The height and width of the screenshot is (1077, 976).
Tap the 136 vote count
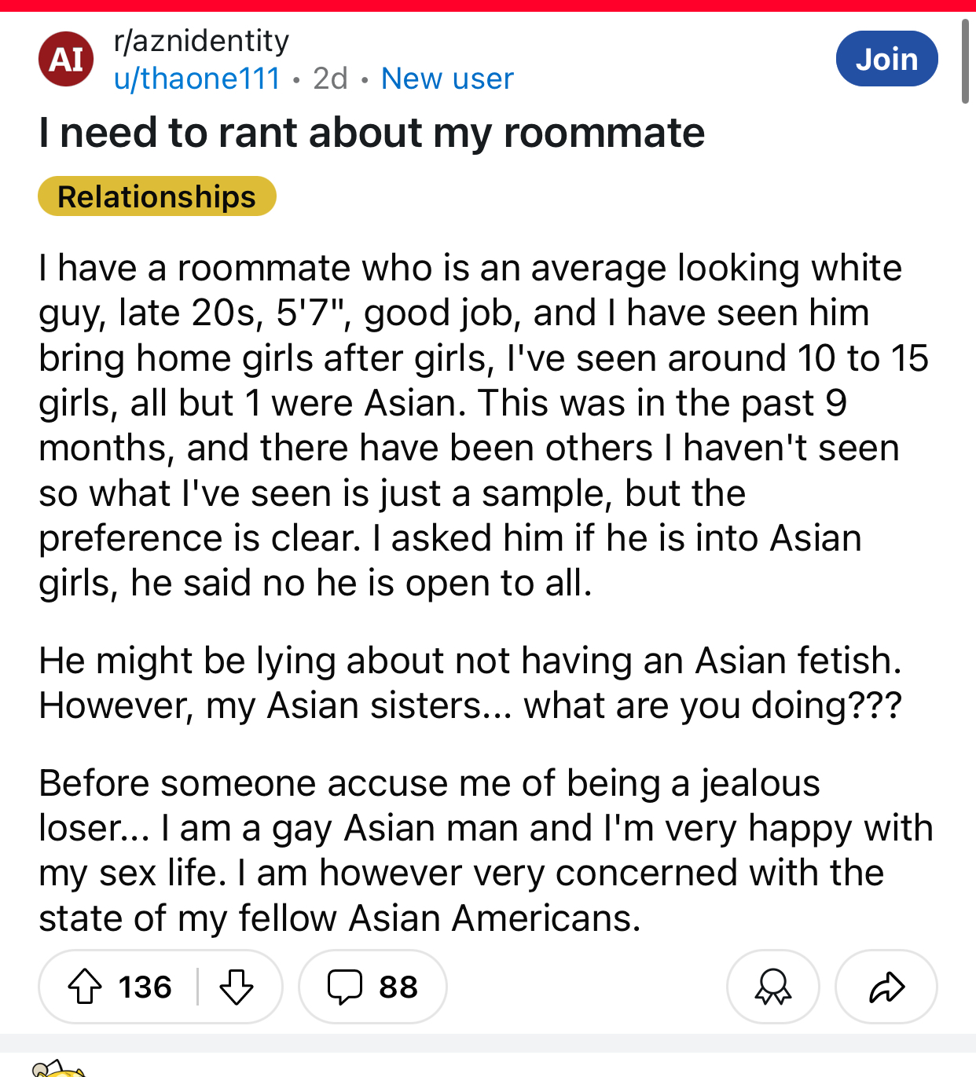tap(145, 987)
